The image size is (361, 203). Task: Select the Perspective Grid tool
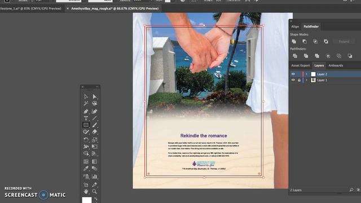coord(94,153)
